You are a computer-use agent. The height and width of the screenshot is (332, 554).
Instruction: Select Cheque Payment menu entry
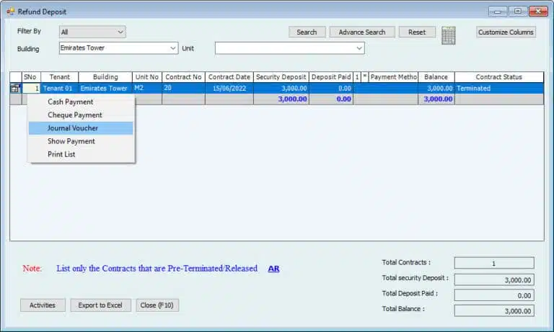[x=75, y=115]
